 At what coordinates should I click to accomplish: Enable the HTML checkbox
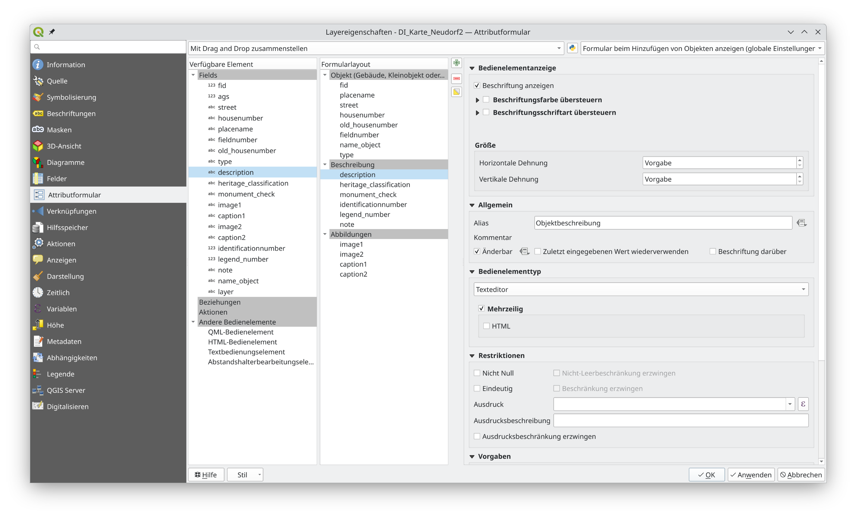486,326
